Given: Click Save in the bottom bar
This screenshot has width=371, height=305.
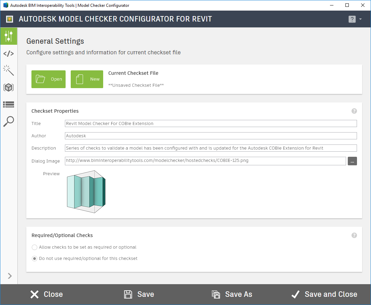Looking at the screenshot, I should [x=139, y=294].
